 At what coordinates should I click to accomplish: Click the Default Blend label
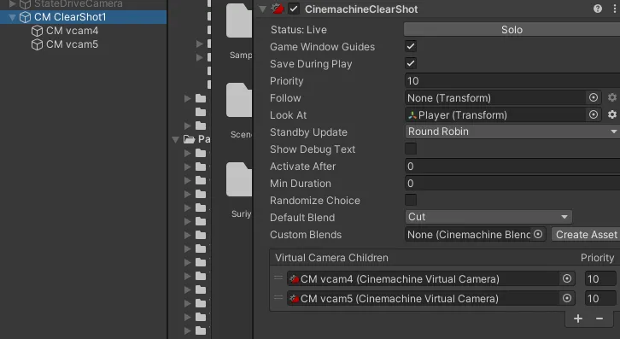[302, 218]
